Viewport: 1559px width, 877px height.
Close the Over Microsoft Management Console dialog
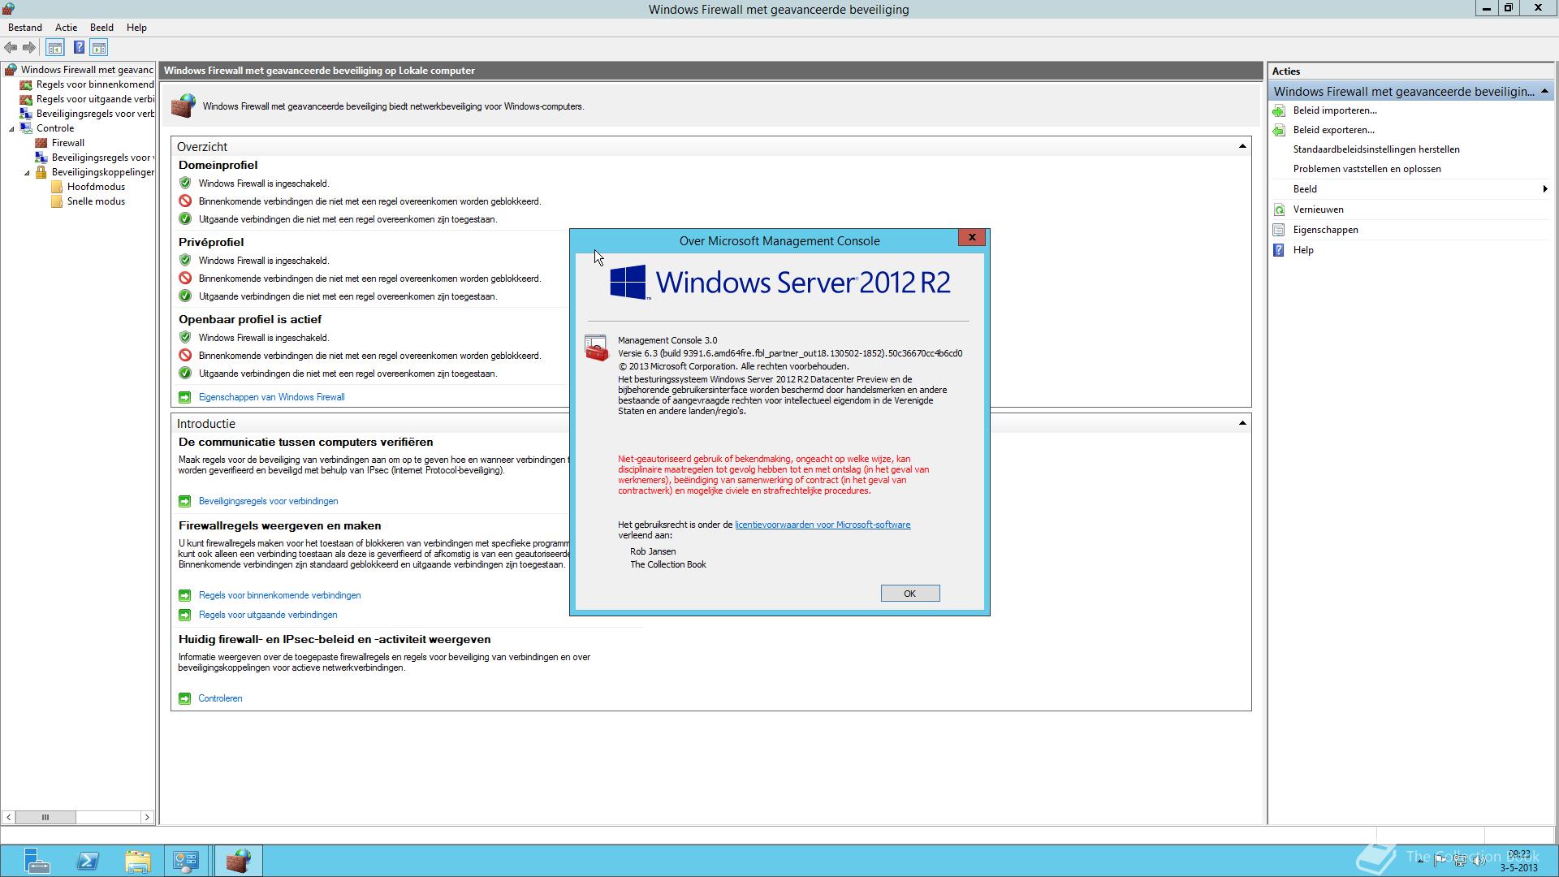click(x=972, y=237)
